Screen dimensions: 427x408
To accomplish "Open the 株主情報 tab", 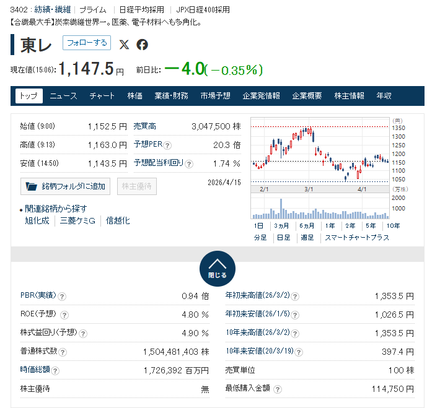I will tap(349, 96).
